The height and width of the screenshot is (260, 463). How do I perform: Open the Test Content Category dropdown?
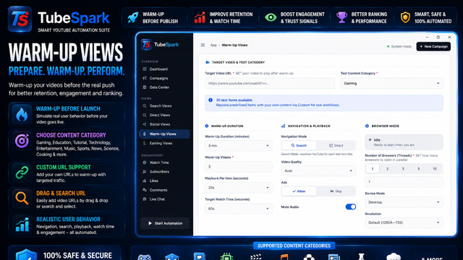[x=391, y=84]
